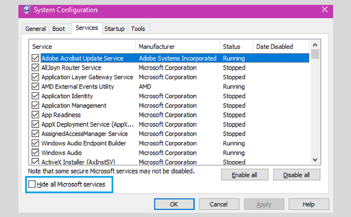The height and width of the screenshot is (217, 351).
Task: Uncheck AllJoyn Router Service checkbox
Action: tap(35, 67)
